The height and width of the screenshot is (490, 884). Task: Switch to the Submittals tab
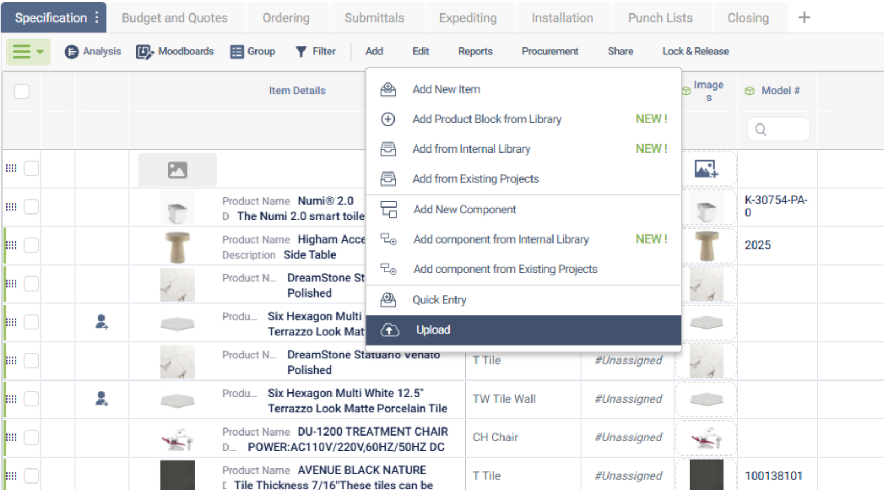[x=375, y=18]
